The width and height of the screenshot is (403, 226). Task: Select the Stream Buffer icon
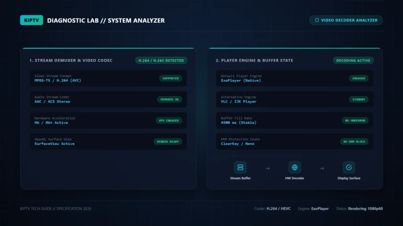coord(240,167)
